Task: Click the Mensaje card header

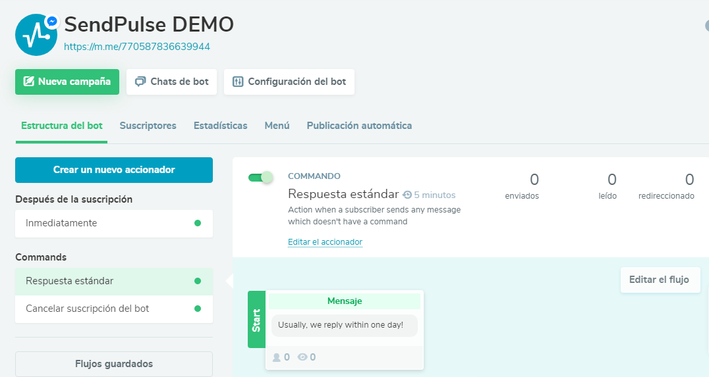Action: click(345, 301)
